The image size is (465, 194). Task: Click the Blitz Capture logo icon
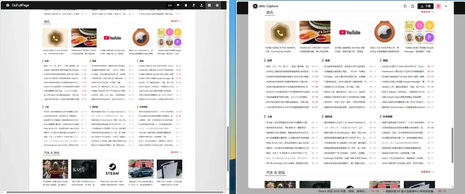[255, 6]
